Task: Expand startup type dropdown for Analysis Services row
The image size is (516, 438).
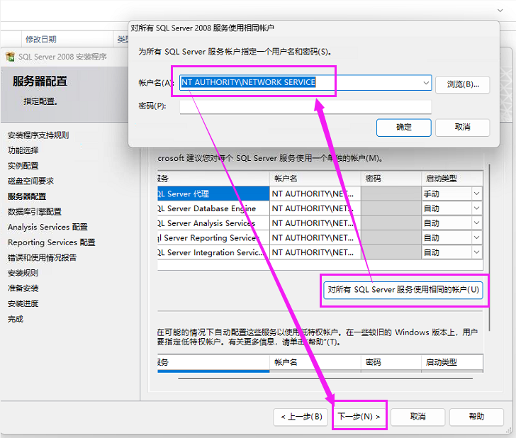Action: (476, 223)
